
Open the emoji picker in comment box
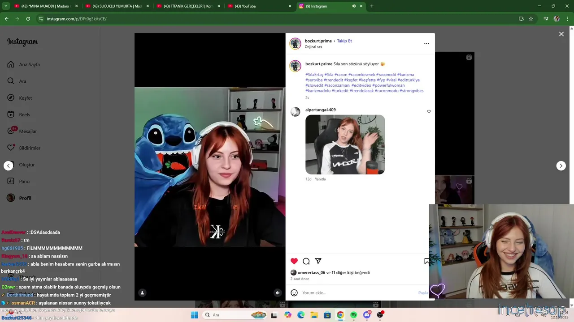point(294,293)
